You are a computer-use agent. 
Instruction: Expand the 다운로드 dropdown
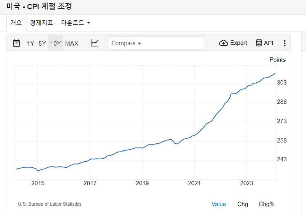pos(75,23)
